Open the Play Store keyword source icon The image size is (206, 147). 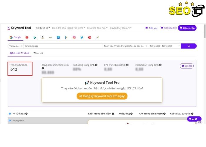pyautogui.click(x=66, y=37)
